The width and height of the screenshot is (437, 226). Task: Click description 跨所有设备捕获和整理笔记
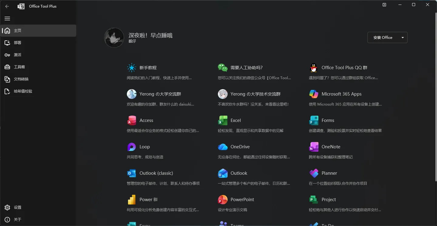tap(331, 157)
